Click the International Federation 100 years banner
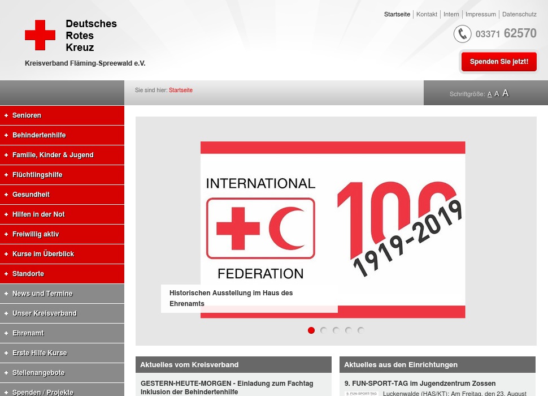The image size is (548, 396). [x=333, y=229]
